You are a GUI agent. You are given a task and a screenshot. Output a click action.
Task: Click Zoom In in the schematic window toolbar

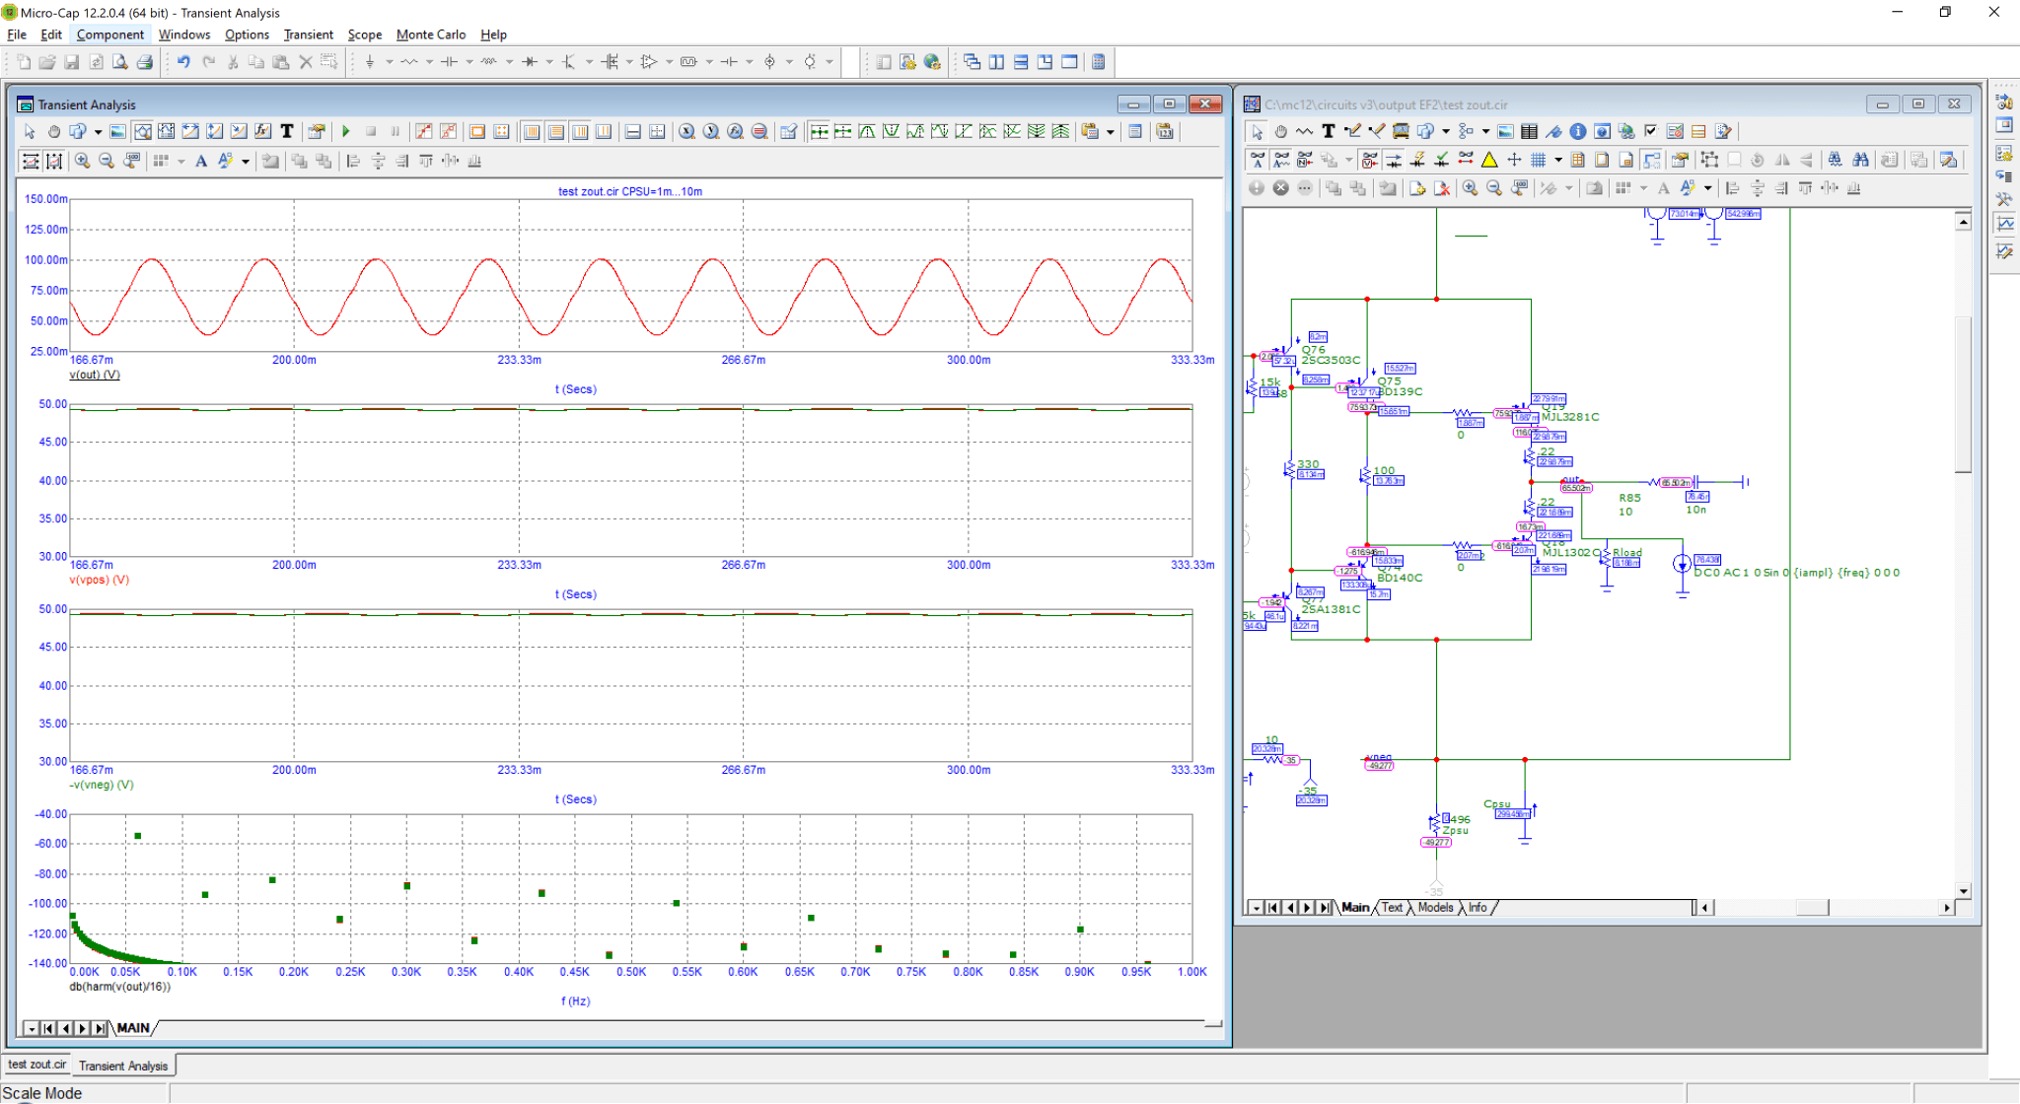[1470, 188]
